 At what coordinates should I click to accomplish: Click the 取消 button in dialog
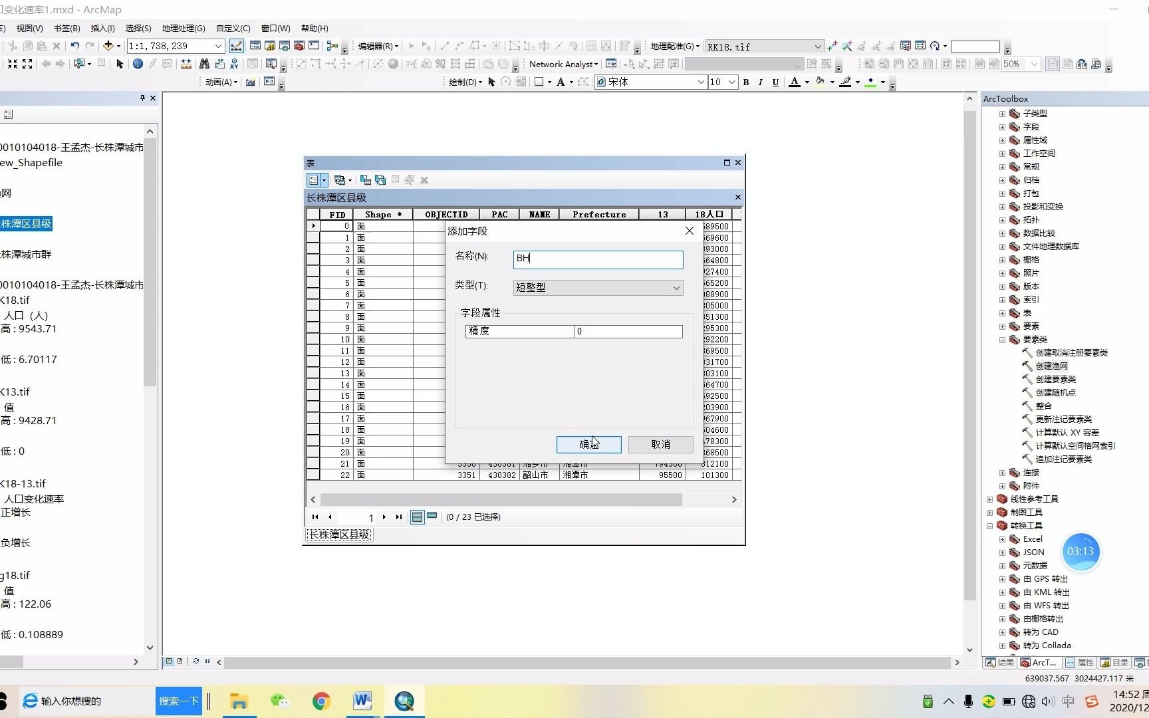click(661, 444)
